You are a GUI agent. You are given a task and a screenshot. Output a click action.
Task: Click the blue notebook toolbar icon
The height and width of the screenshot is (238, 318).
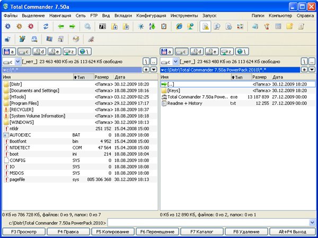click(x=255, y=26)
